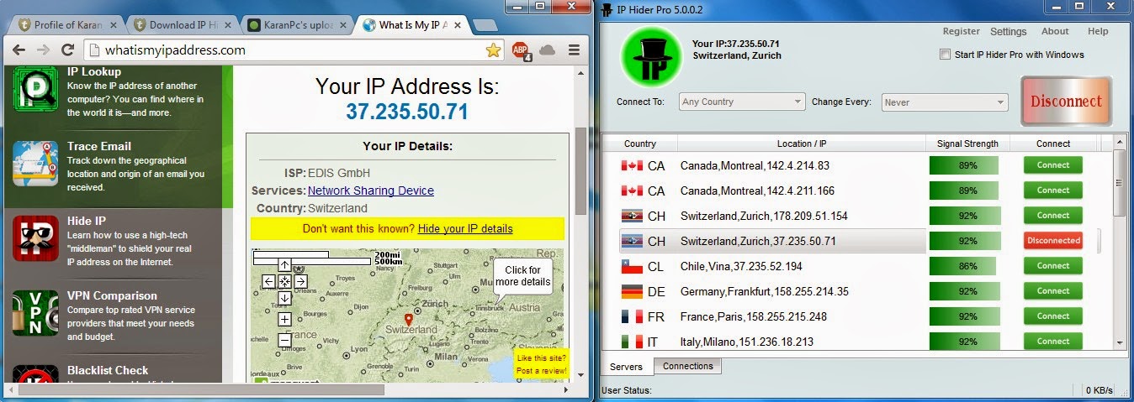
Task: Connect to Chile Vina server
Action: 1052,266
